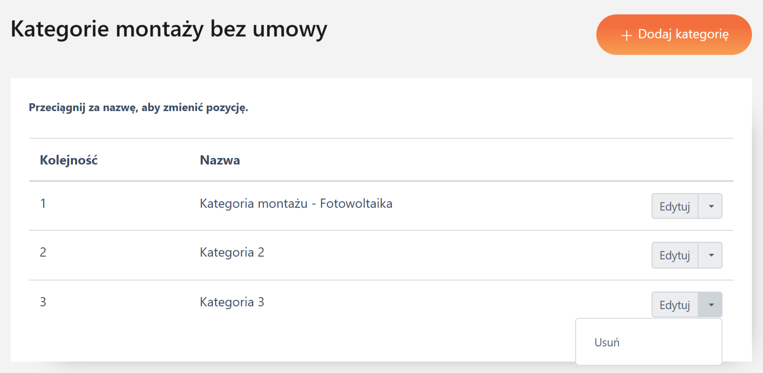The height and width of the screenshot is (373, 763).
Task: Click the Kolejność column header
Action: 69,160
